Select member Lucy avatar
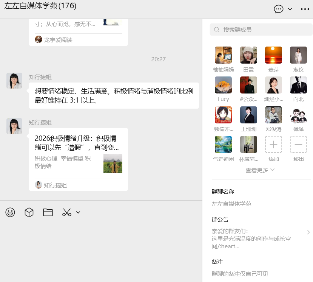 (x=223, y=85)
